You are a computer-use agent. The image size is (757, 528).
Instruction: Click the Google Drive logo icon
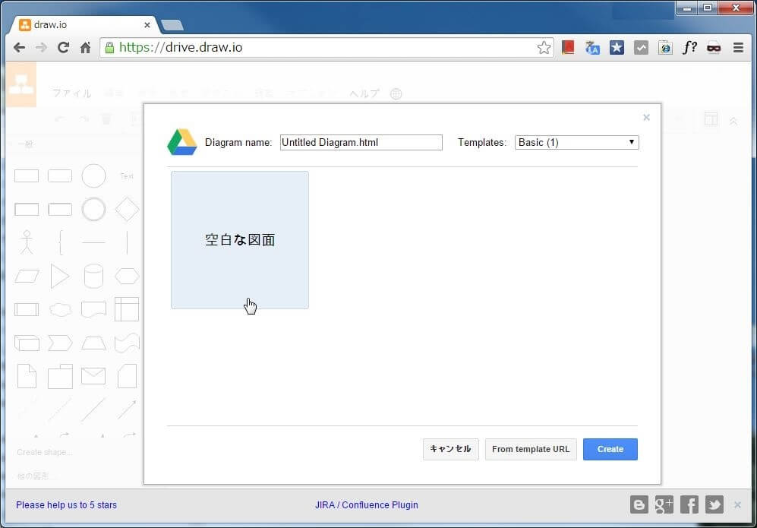pos(181,142)
